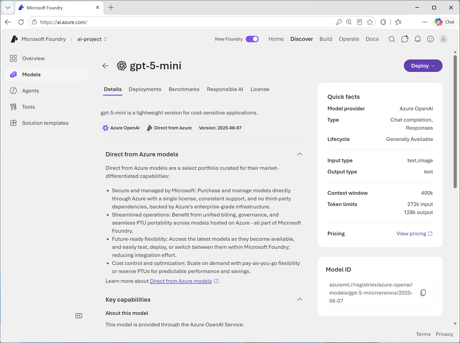Image resolution: width=460 pixels, height=343 pixels.
Task: Select the Discover nav item
Action: pos(302,39)
